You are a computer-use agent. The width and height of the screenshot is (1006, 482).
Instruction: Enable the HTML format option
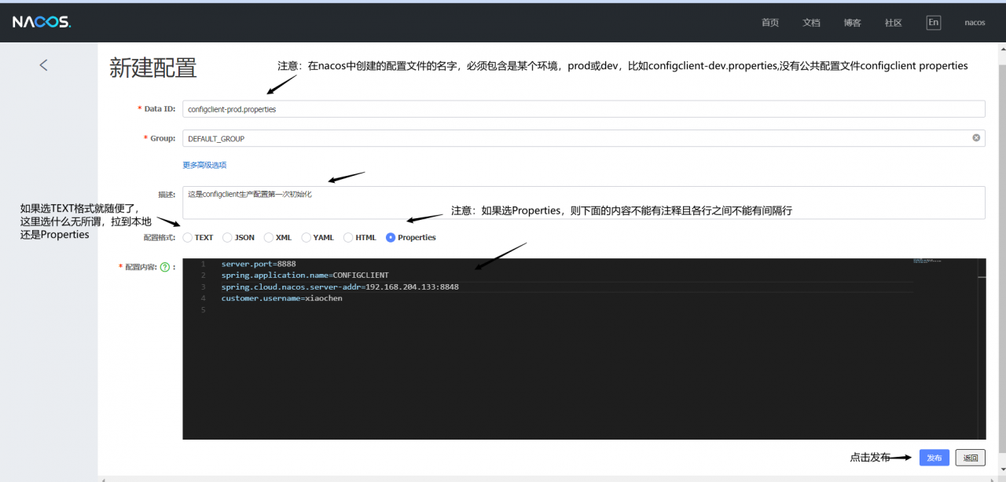[347, 236]
